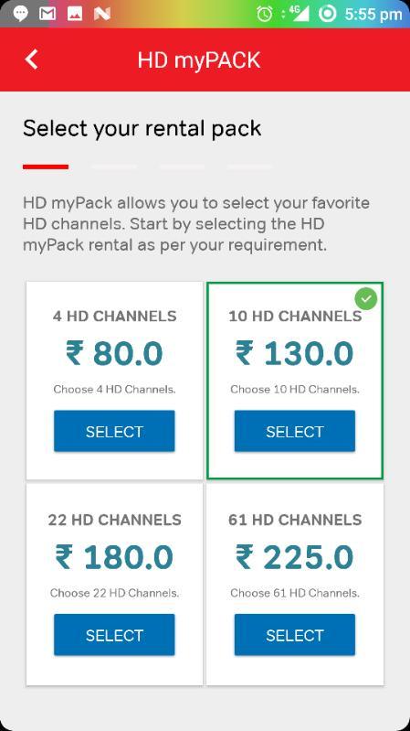
Task: Open the Gmail notification icon
Action: (x=47, y=14)
